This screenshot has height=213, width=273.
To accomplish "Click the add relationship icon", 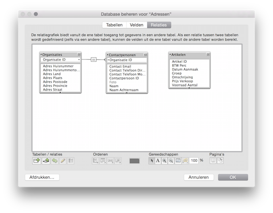I will 46,160.
